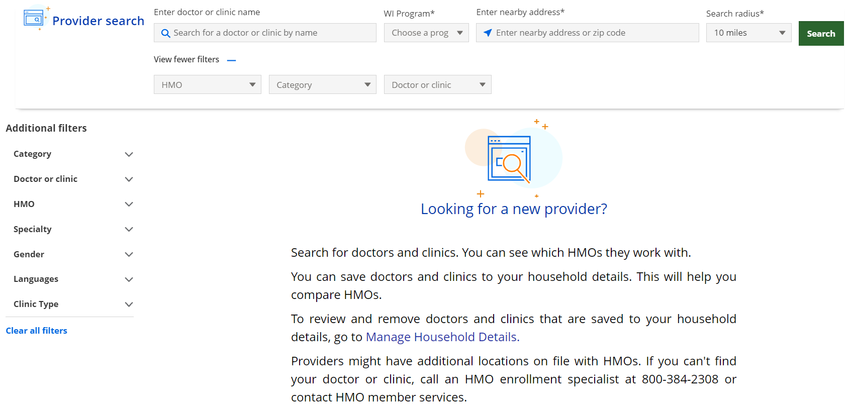Open the Category dropdown in top filters

point(322,85)
